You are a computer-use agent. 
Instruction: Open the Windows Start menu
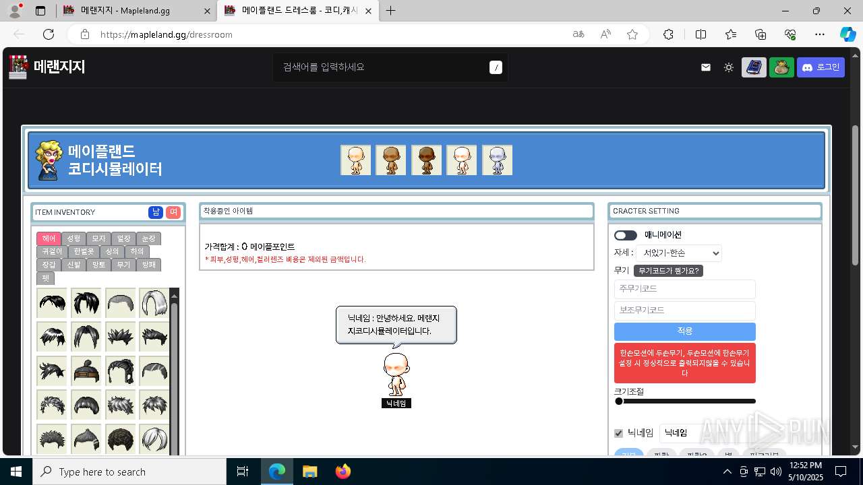pyautogui.click(x=16, y=472)
